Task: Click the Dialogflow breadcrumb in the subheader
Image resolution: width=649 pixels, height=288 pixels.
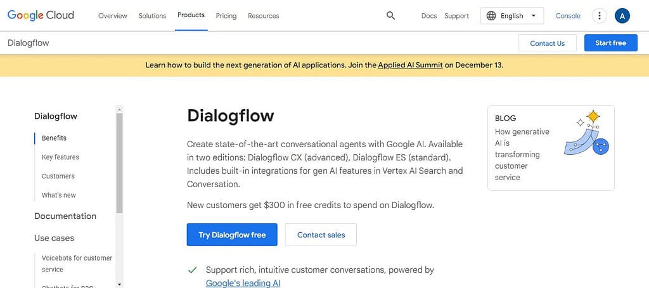Action: [28, 43]
